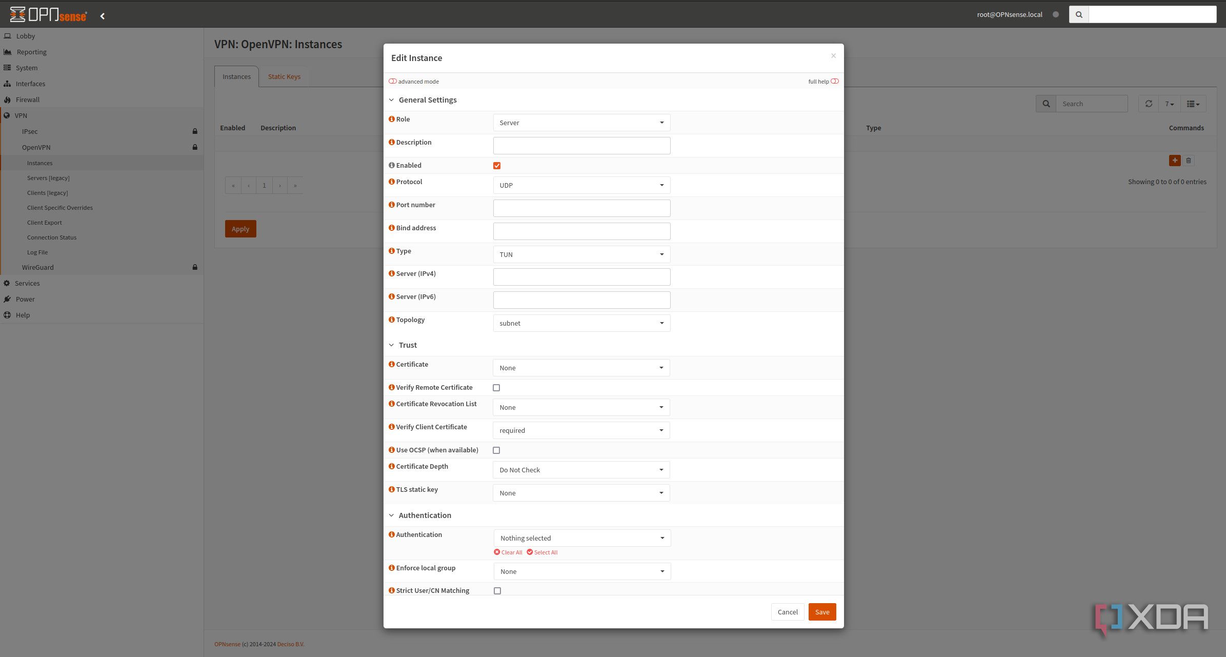
Task: Click the top bar search magnifier icon
Action: coord(1079,14)
